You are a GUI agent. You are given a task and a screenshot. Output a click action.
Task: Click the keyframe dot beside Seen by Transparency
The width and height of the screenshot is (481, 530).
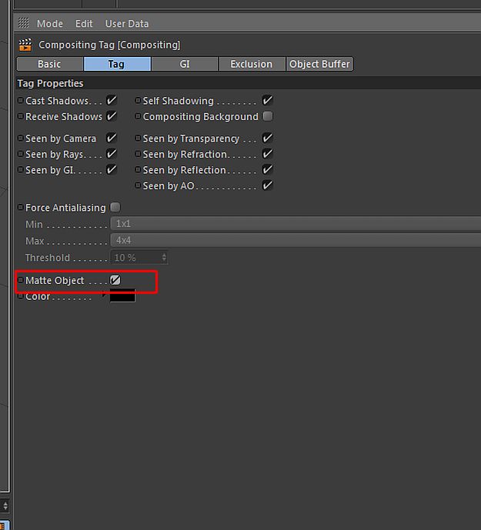tap(138, 138)
